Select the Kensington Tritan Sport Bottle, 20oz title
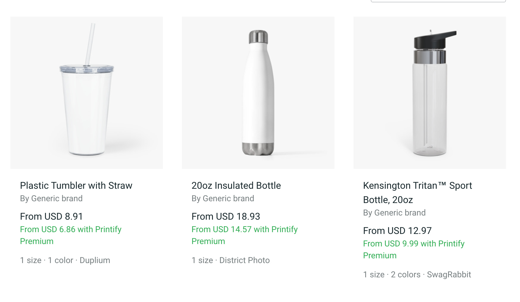 click(417, 192)
